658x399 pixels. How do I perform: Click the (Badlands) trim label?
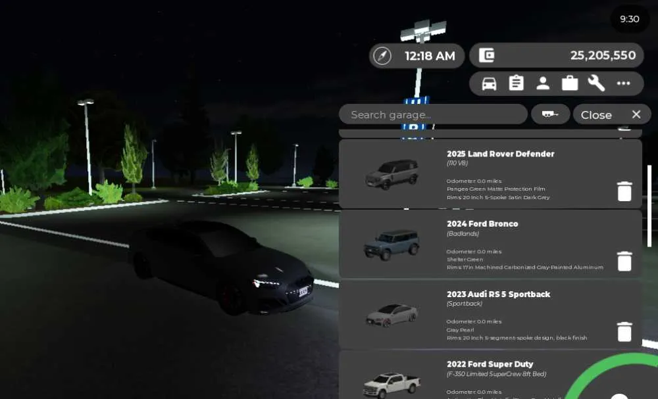(463, 233)
